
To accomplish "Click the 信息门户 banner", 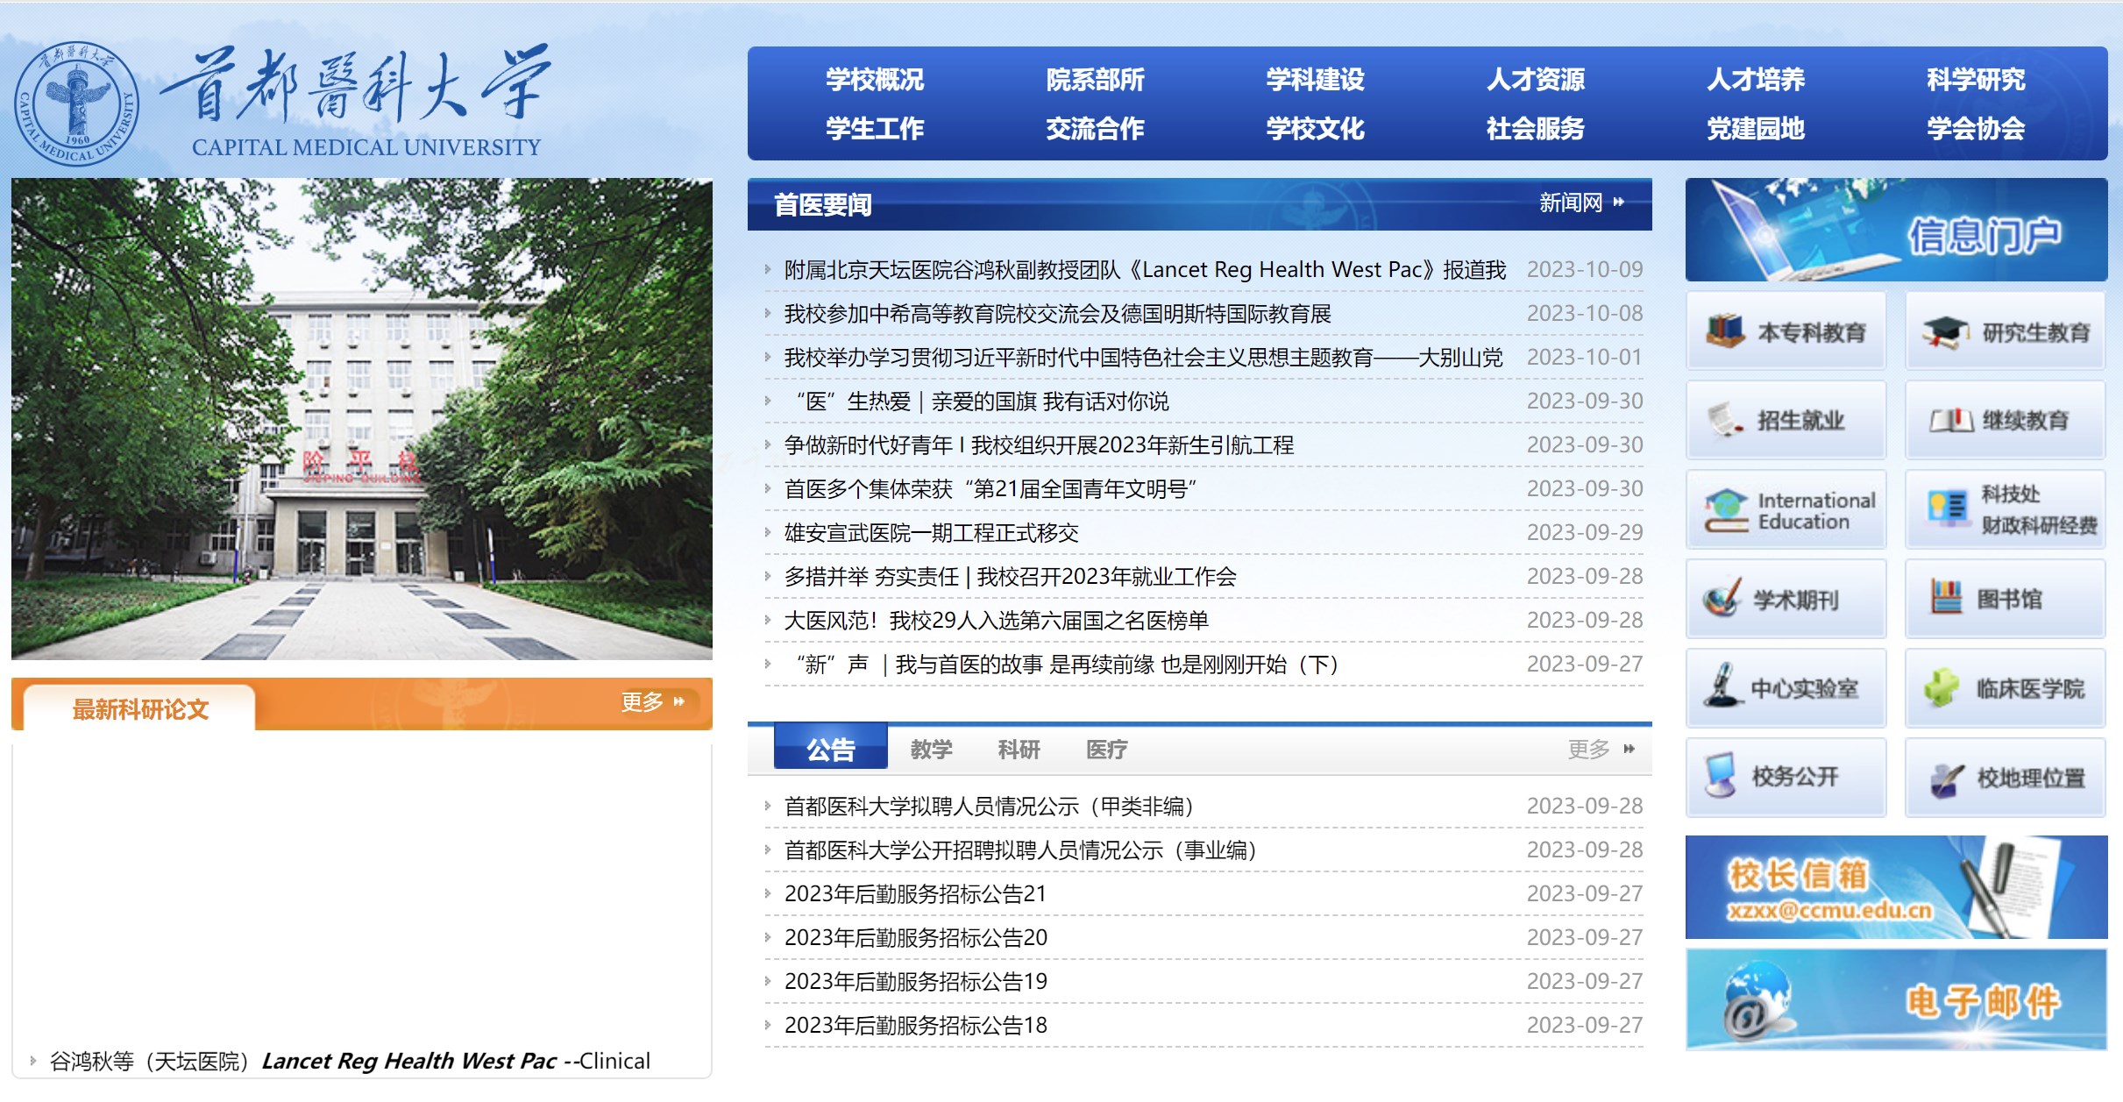I will 1896,231.
